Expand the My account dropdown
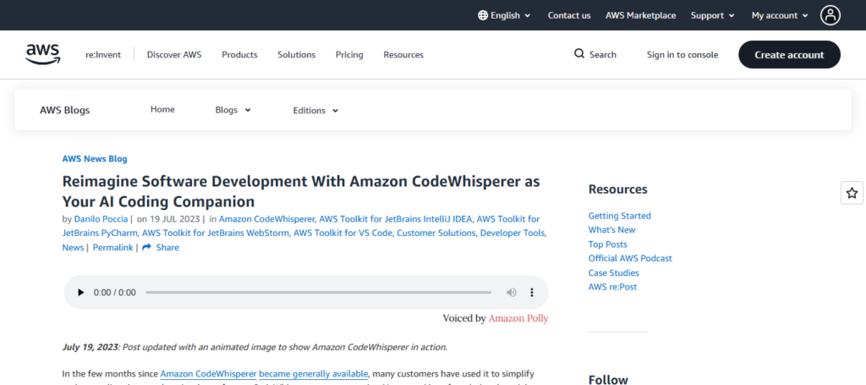 (x=779, y=15)
